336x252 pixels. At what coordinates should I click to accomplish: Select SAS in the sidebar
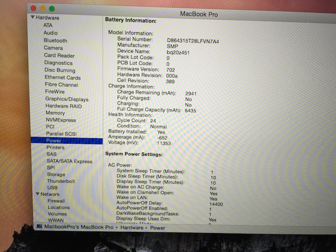51,154
